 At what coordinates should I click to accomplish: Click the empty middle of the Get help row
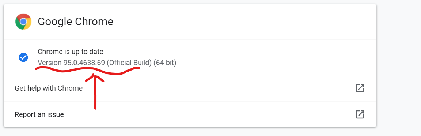point(215,88)
